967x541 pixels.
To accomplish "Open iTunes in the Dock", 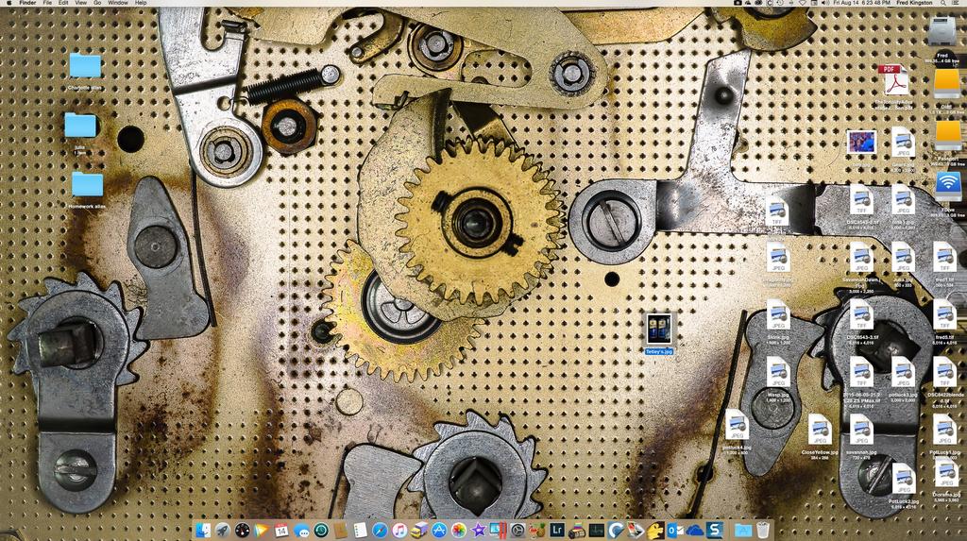I will 399,531.
